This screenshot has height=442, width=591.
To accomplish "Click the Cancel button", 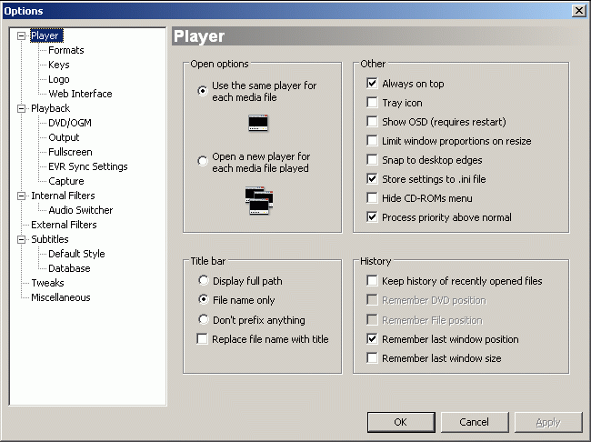I will (x=474, y=422).
